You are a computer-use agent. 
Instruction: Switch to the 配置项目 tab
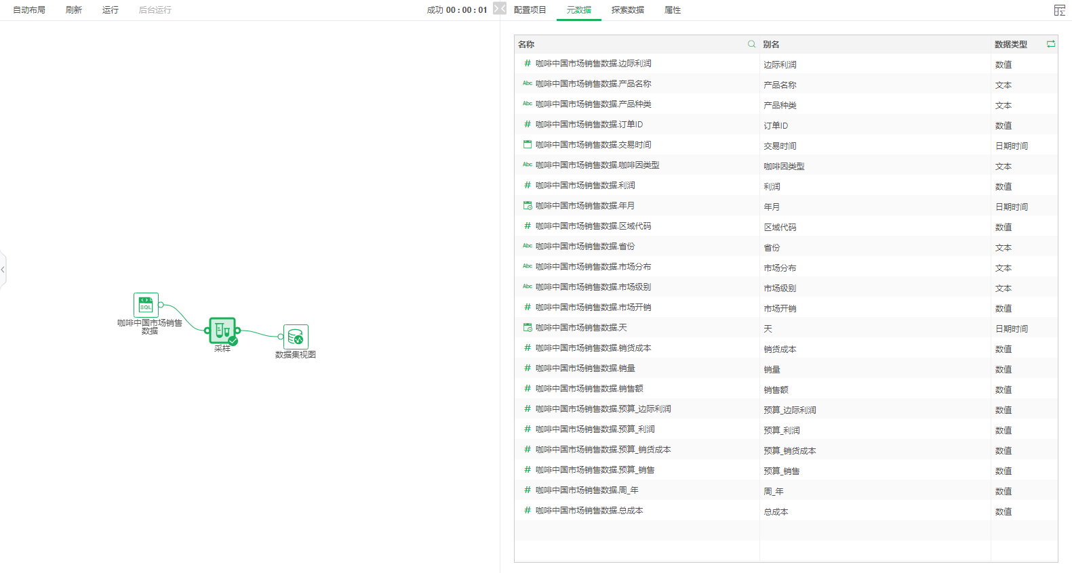point(530,10)
